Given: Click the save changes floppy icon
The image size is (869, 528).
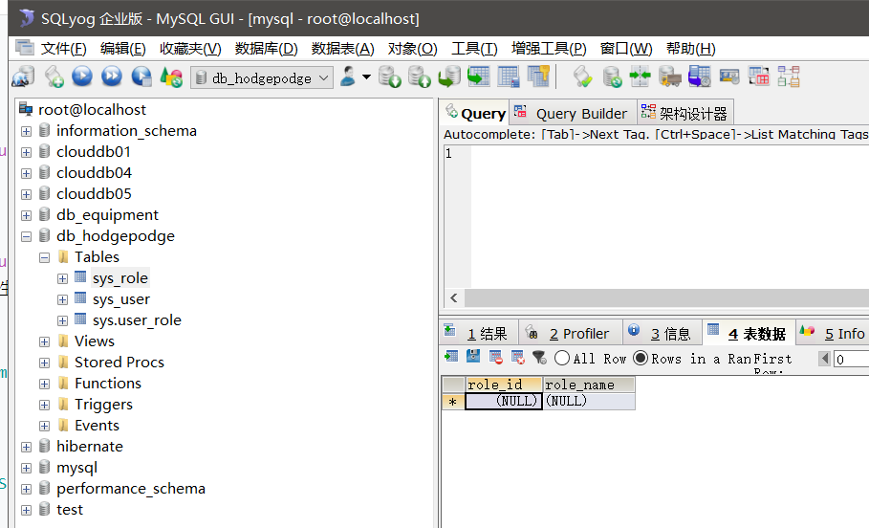Looking at the screenshot, I should 473,357.
